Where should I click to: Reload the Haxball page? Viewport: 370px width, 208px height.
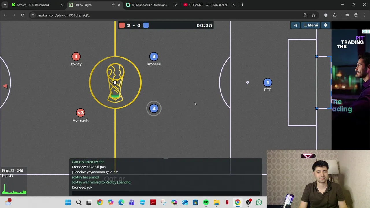tap(23, 15)
